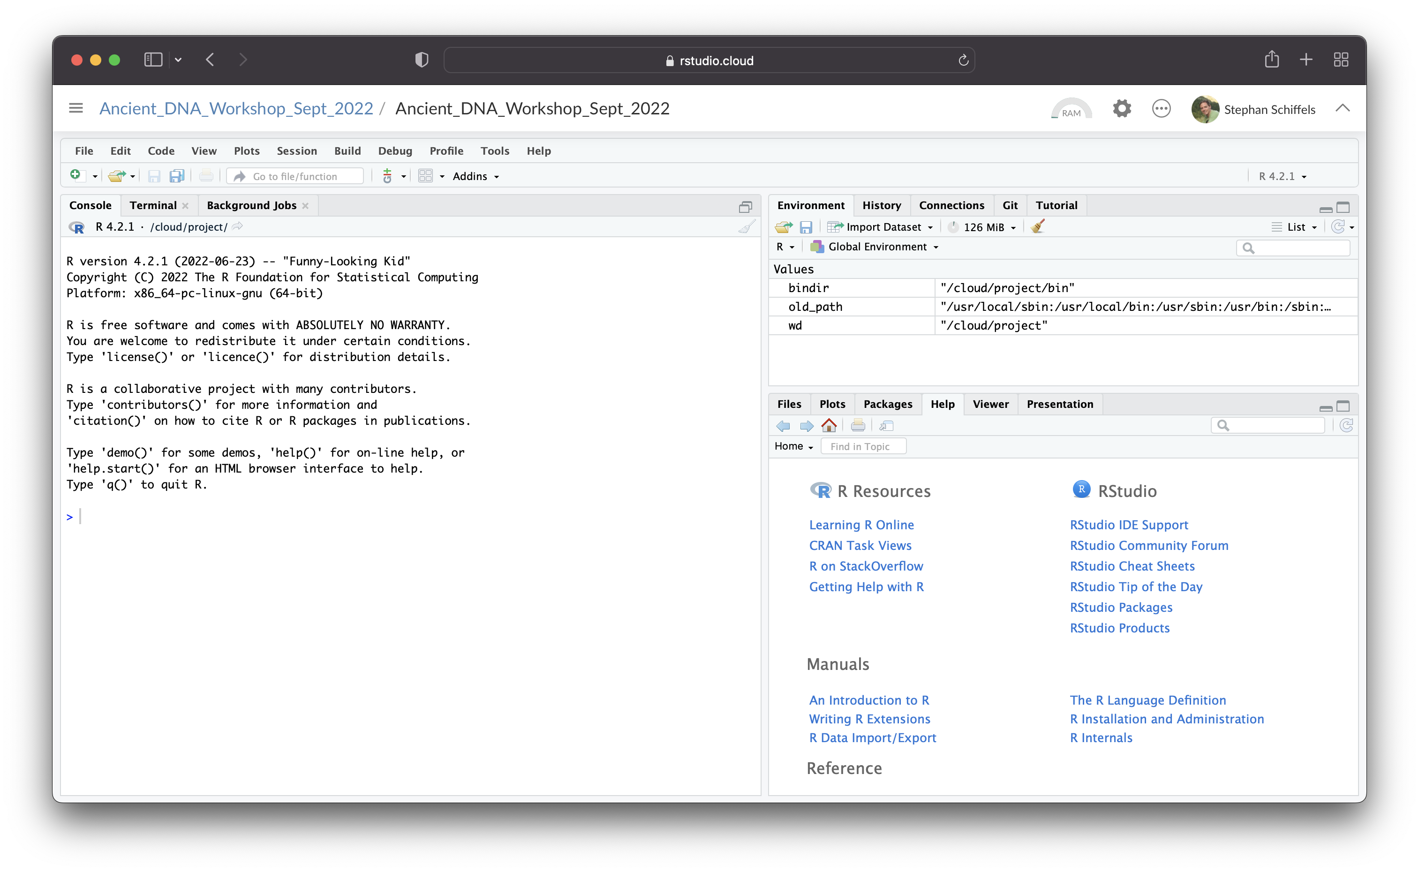The height and width of the screenshot is (872, 1419).
Task: Click the console clear broom icon
Action: [747, 226]
